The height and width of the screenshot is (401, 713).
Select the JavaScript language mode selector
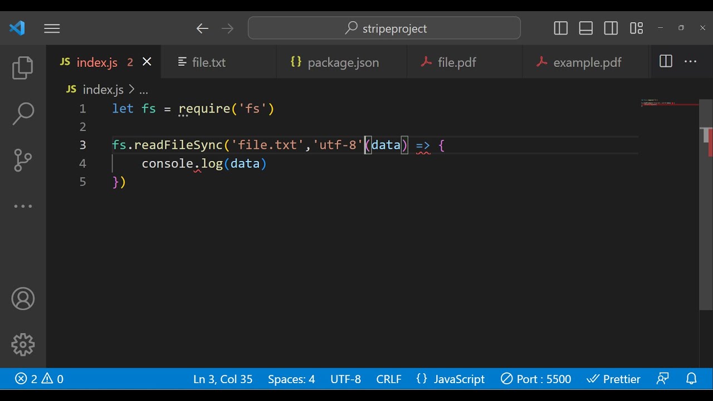[451, 379]
